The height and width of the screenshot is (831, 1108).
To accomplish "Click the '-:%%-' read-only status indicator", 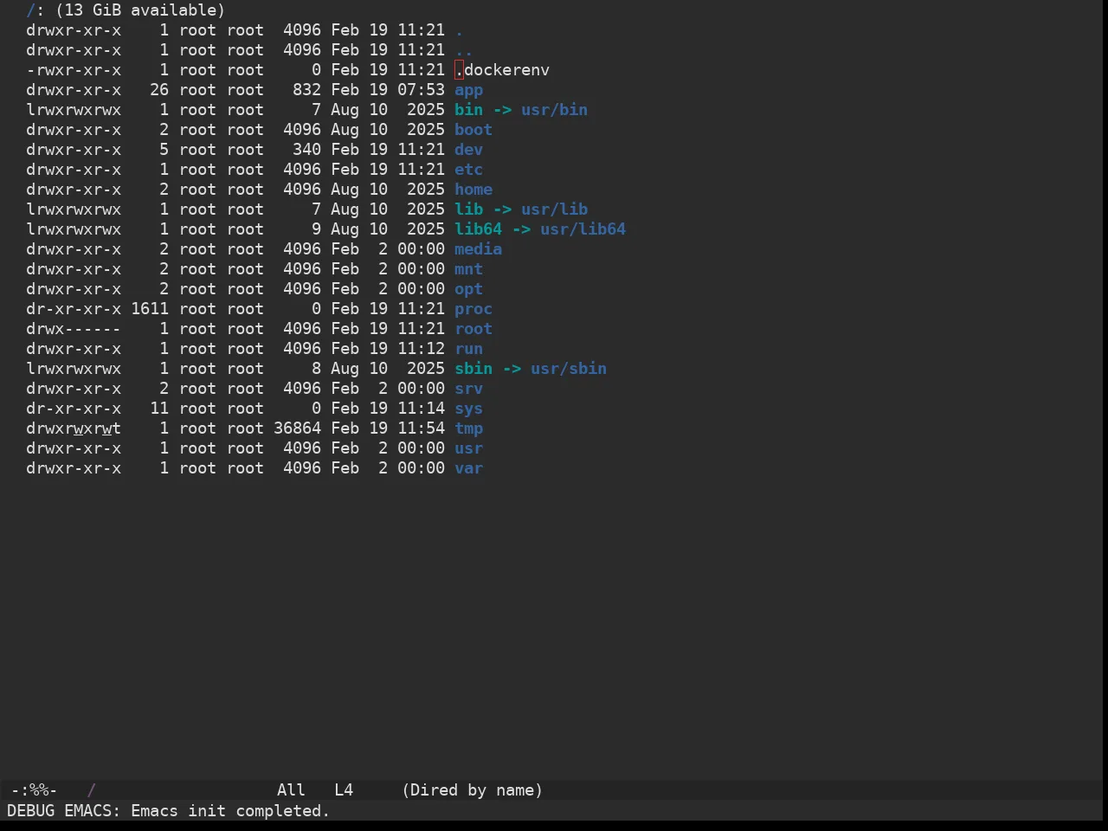I will pyautogui.click(x=35, y=790).
